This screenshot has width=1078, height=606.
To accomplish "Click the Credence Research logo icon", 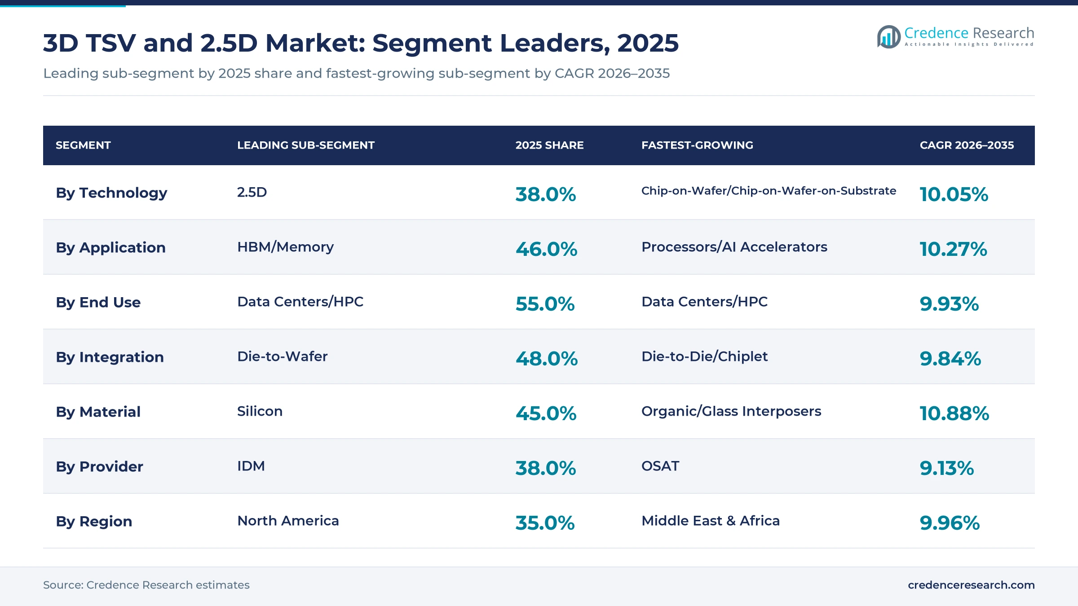I will (889, 37).
